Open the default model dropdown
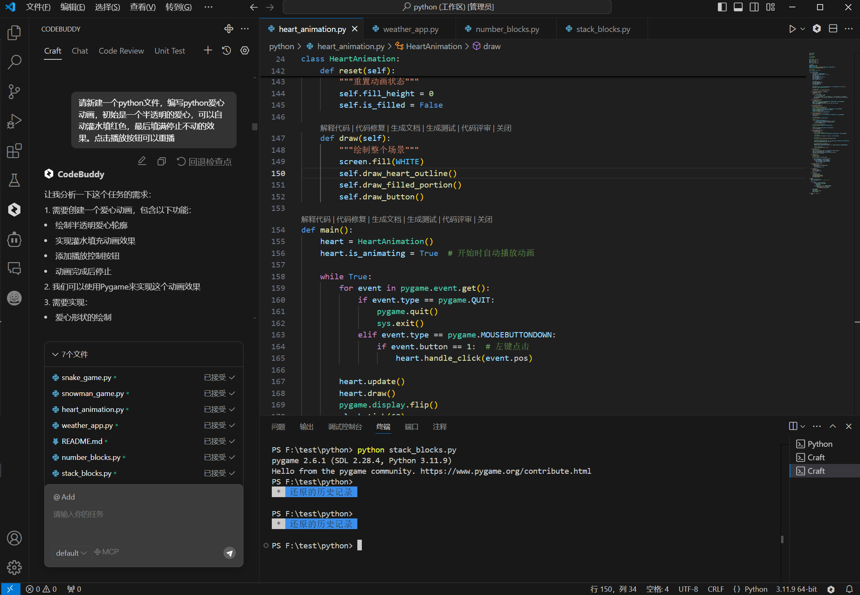The image size is (860, 595). tap(71, 553)
